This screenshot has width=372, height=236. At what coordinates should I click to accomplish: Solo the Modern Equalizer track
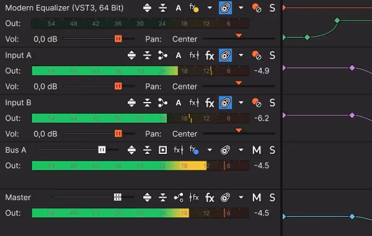[x=272, y=8]
